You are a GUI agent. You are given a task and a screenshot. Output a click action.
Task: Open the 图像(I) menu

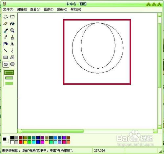pyautogui.click(x=49, y=9)
